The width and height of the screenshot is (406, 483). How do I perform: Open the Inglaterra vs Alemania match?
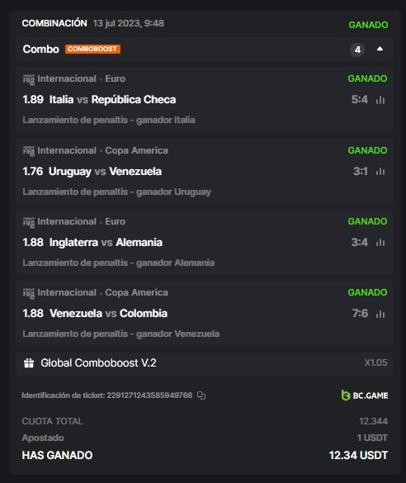click(106, 243)
